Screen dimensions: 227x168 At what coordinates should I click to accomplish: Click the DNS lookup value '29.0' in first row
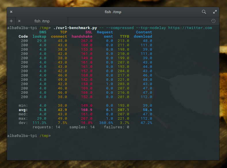coord(41,41)
